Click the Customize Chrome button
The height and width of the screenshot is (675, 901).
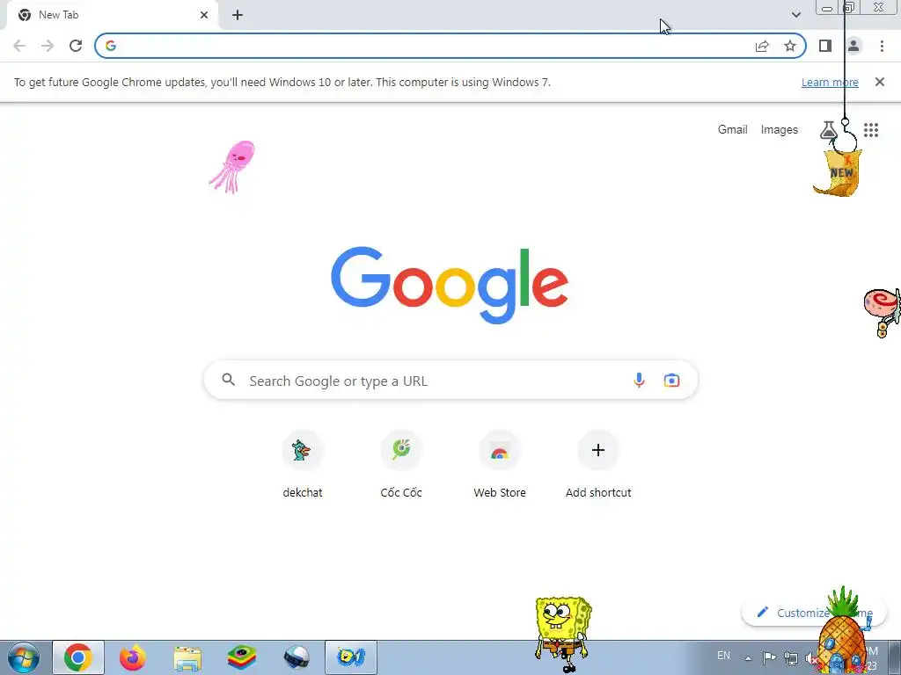[x=813, y=613]
